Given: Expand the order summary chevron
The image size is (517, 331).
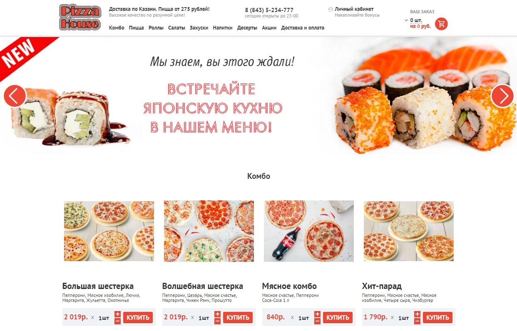Looking at the screenshot, I should pyautogui.click(x=406, y=20).
